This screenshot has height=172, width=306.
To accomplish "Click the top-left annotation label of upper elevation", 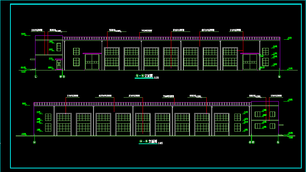I will [37, 30].
